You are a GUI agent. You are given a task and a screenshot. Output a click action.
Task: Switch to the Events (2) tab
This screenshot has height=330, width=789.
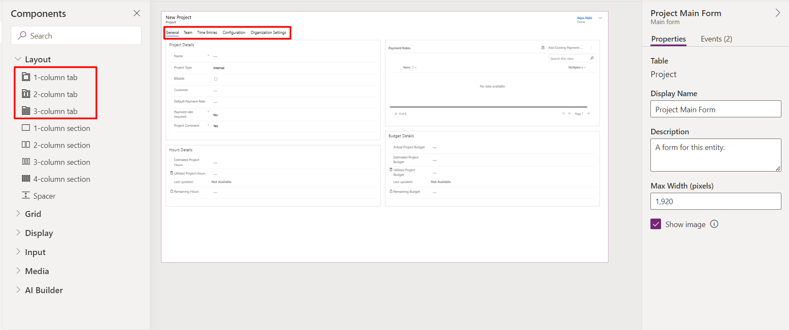716,39
